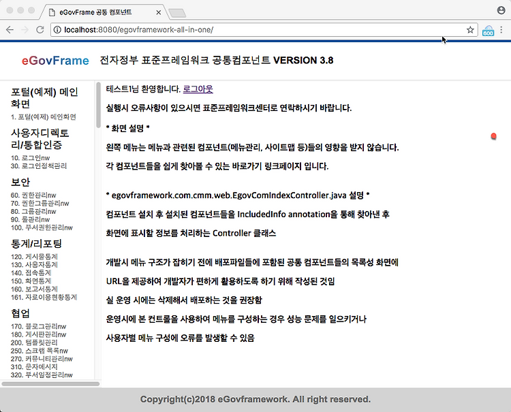Click the 사용자디렉토리/통합인증 heading
Image resolution: width=511 pixels, height=412 pixels.
[x=40, y=139]
